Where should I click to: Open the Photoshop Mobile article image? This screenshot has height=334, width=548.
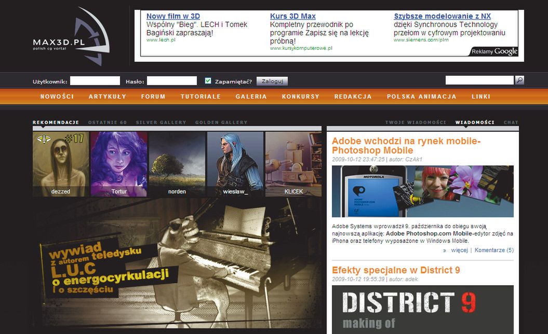pyautogui.click(x=423, y=191)
